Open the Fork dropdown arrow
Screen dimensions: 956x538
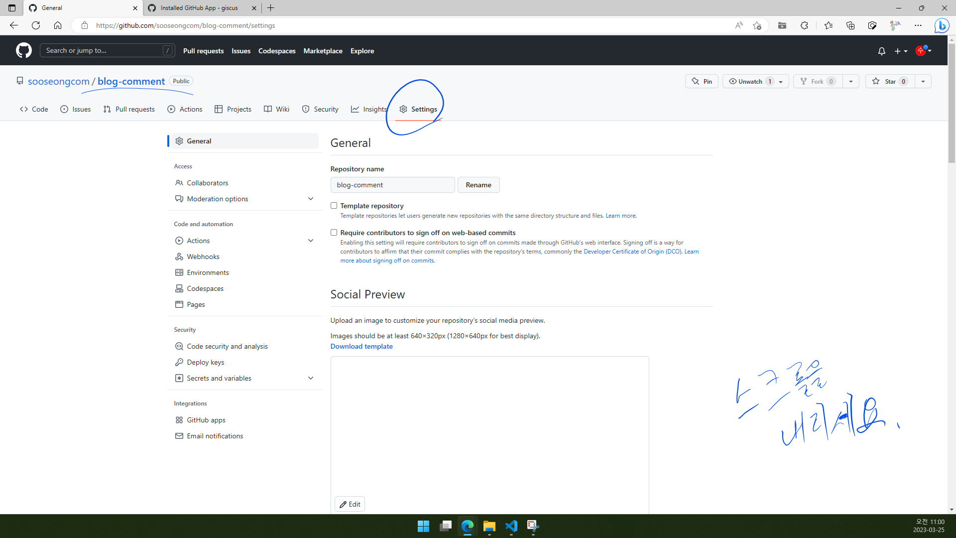(851, 81)
